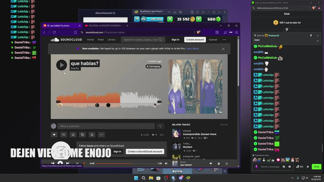Image resolution: width=324 pixels, height=182 pixels.
Task: Toggle repeat in the bottom player bar
Action: [x=84, y=163]
